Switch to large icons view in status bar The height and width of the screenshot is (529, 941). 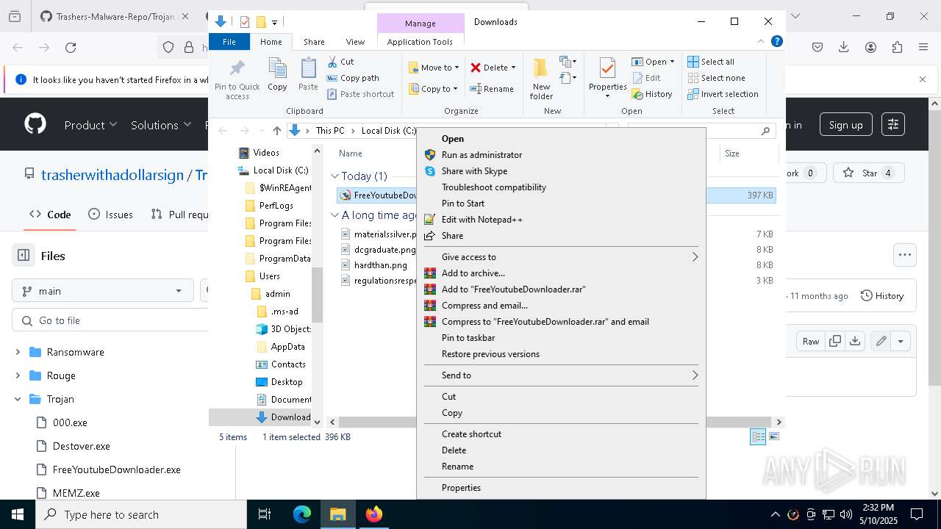click(x=773, y=436)
